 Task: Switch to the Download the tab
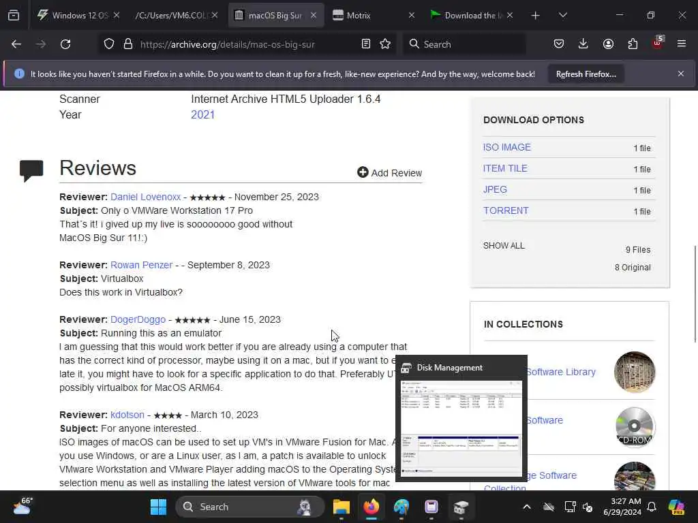[x=473, y=16]
